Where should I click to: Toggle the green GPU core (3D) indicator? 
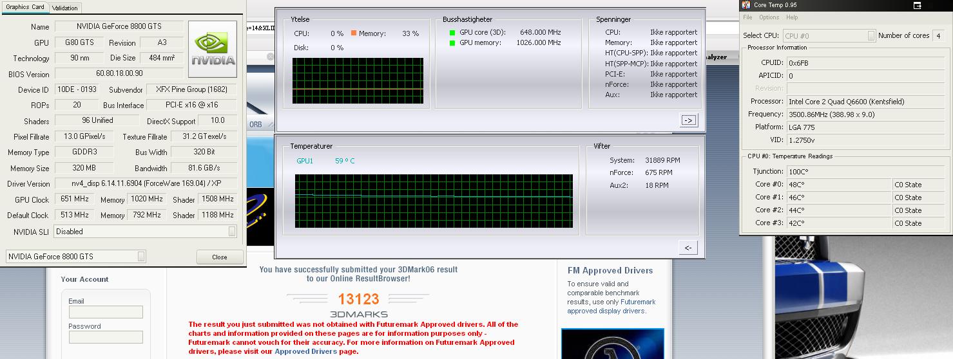(x=452, y=32)
